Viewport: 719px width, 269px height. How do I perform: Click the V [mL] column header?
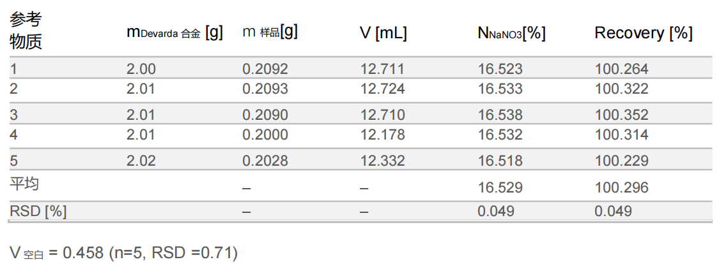(383, 33)
